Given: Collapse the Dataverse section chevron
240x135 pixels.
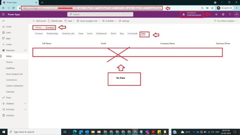Looking at the screenshot, I should pos(25,50).
